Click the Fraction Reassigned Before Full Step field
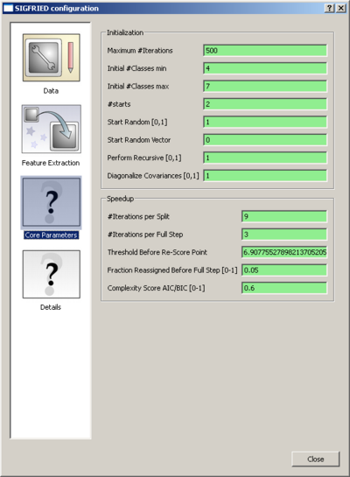 click(284, 270)
